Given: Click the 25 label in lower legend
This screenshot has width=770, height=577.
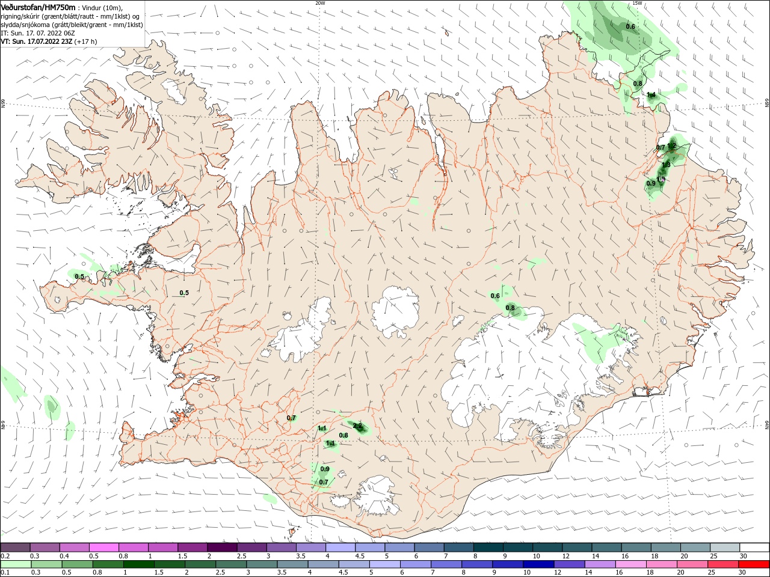Looking at the screenshot, I should (x=711, y=573).
